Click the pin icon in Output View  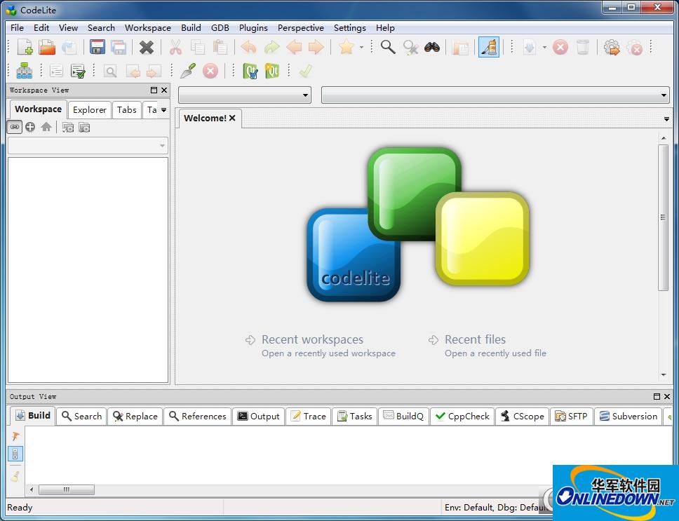(15, 435)
